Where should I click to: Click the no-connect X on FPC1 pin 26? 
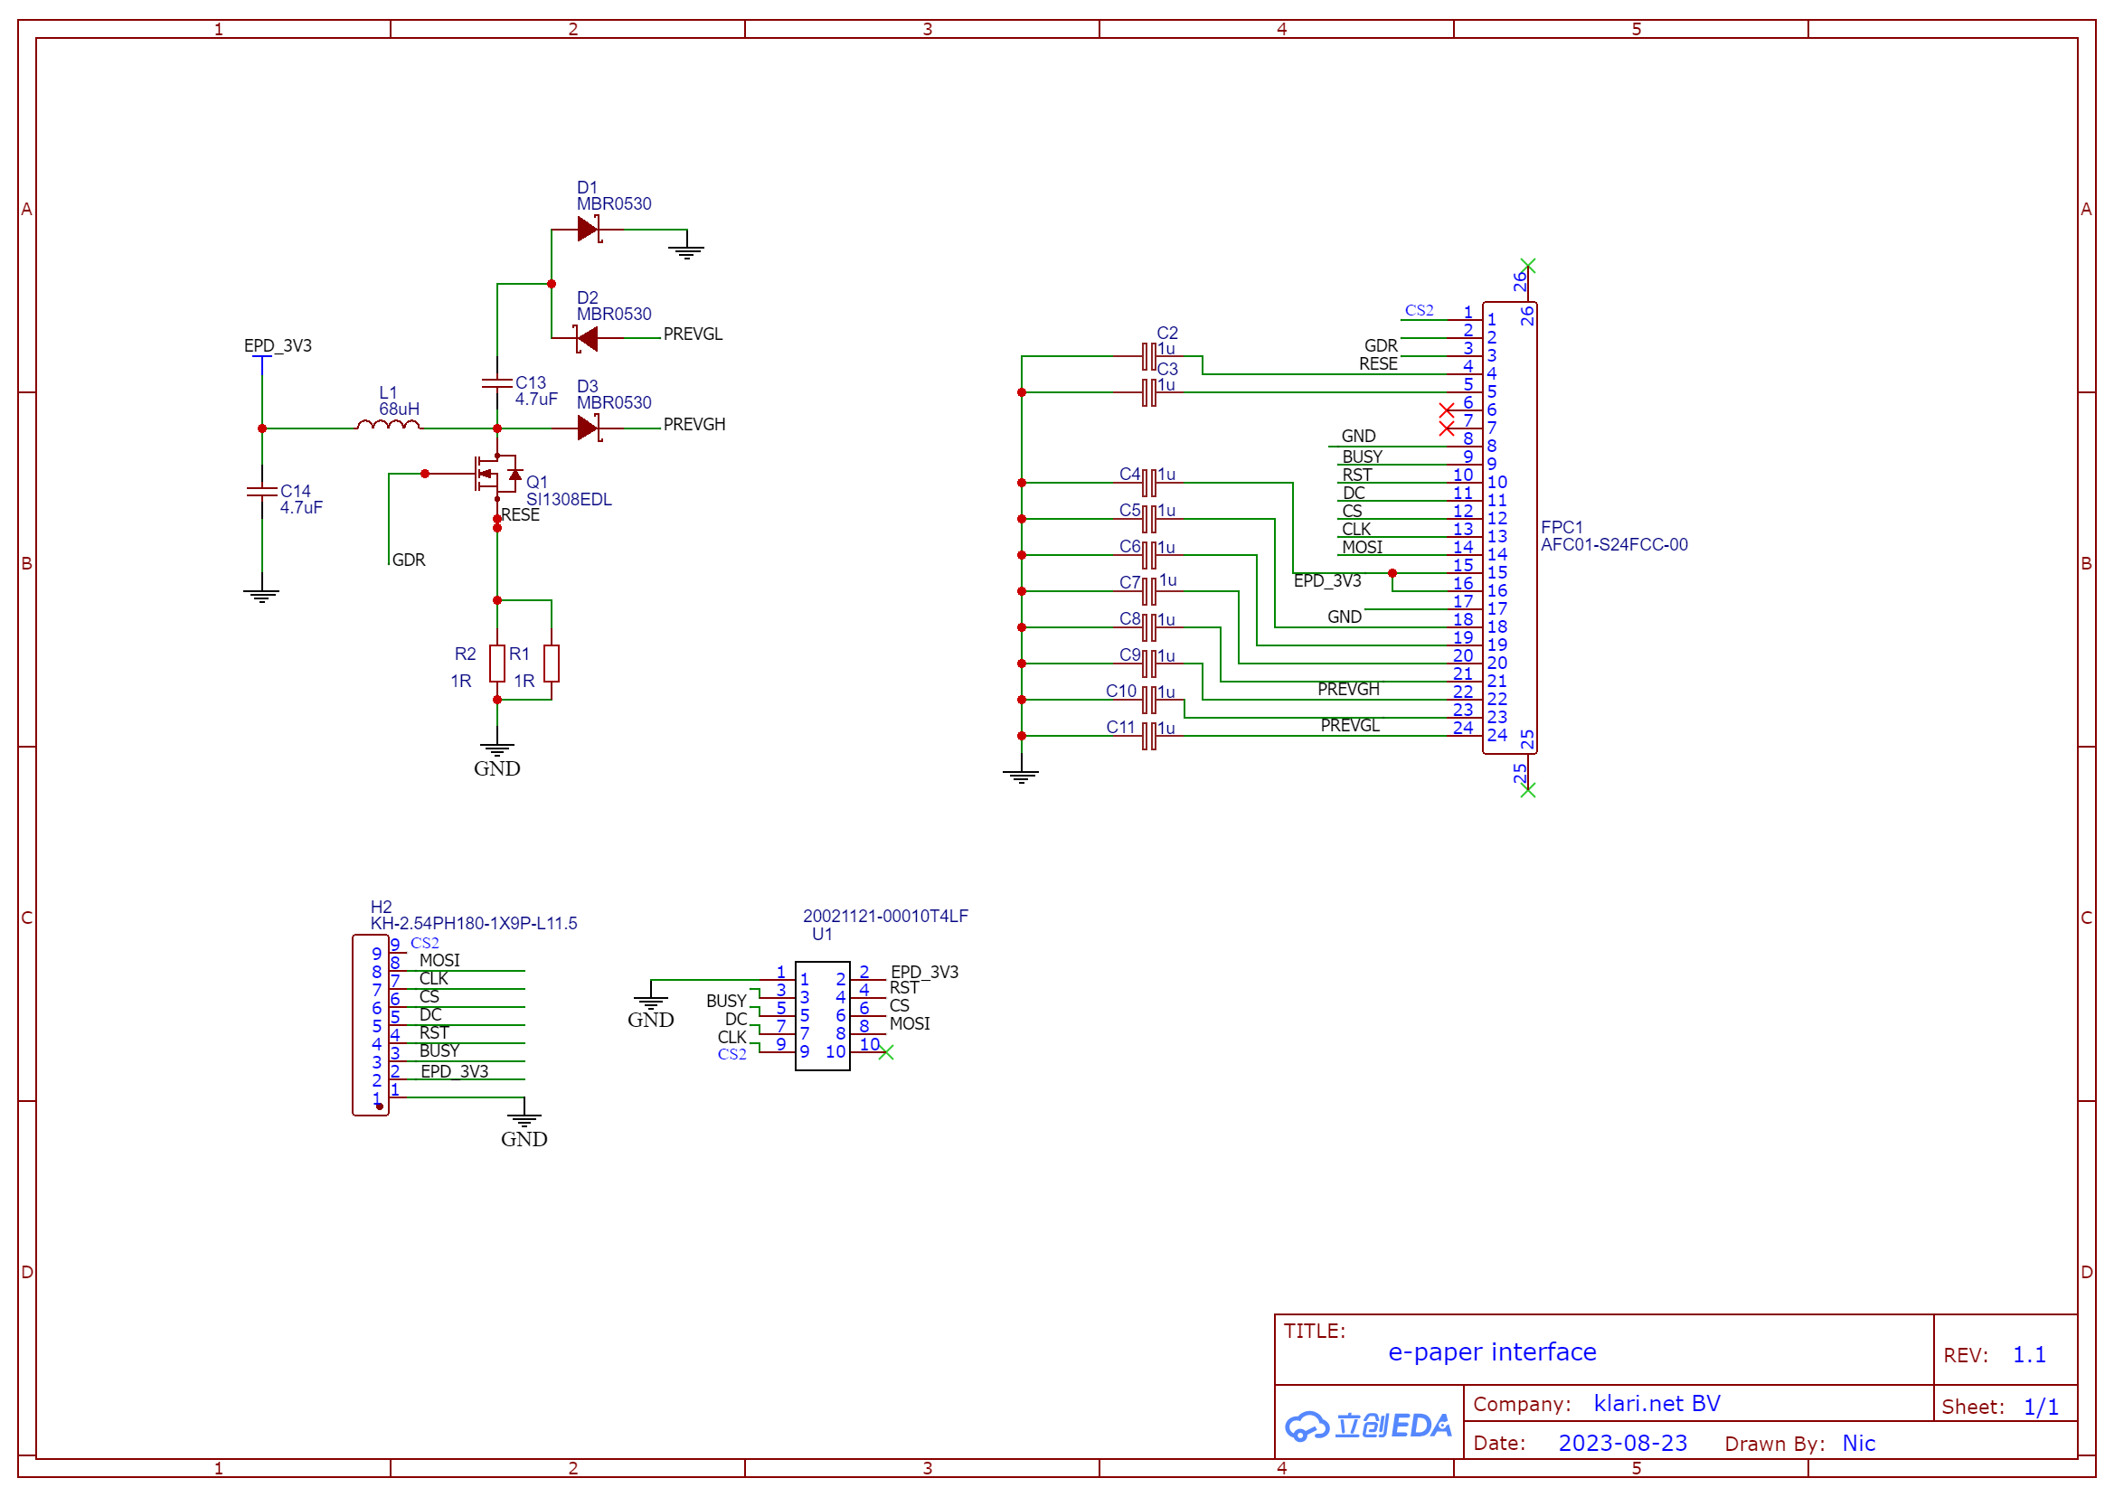coord(1528,267)
